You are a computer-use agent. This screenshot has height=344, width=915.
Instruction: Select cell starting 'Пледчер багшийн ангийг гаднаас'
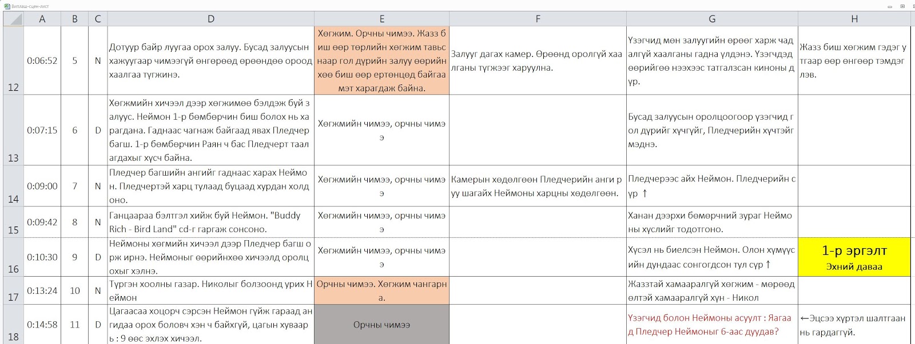pyautogui.click(x=210, y=186)
